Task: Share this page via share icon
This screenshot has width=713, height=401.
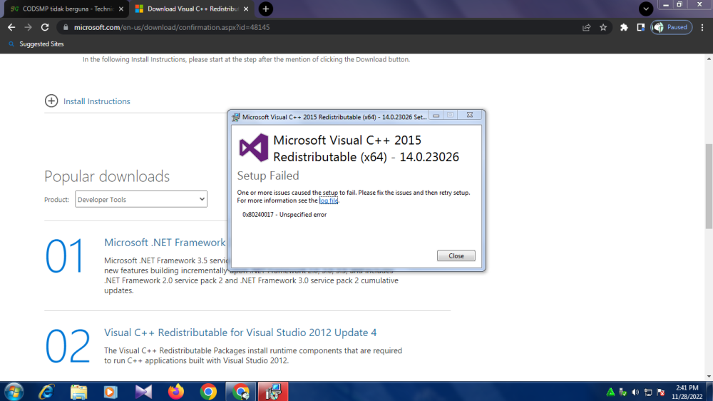Action: (x=587, y=27)
